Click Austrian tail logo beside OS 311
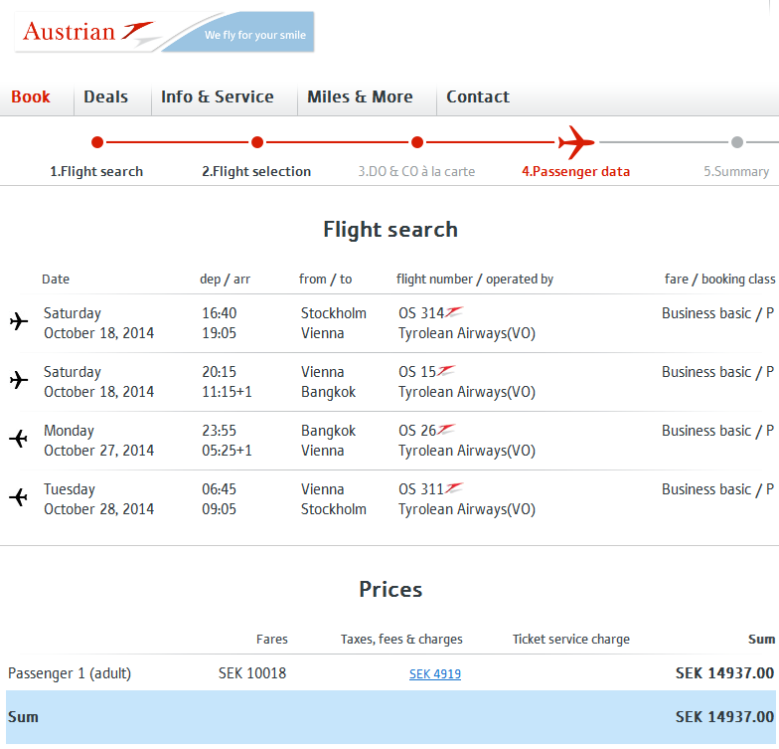 pyautogui.click(x=454, y=488)
